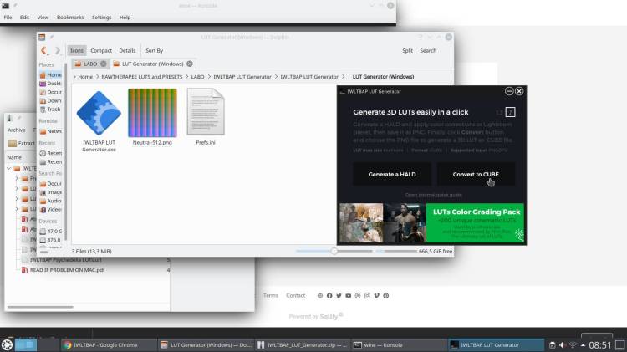
Task: Open Terms link on the web page
Action: pyautogui.click(x=270, y=296)
